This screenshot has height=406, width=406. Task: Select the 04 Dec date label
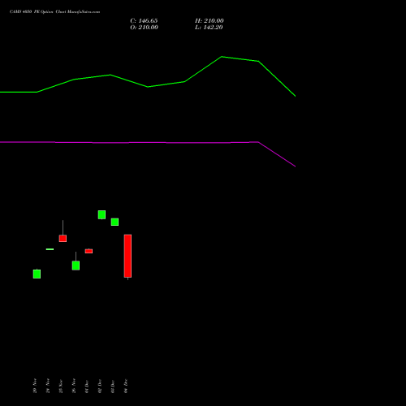[126, 386]
